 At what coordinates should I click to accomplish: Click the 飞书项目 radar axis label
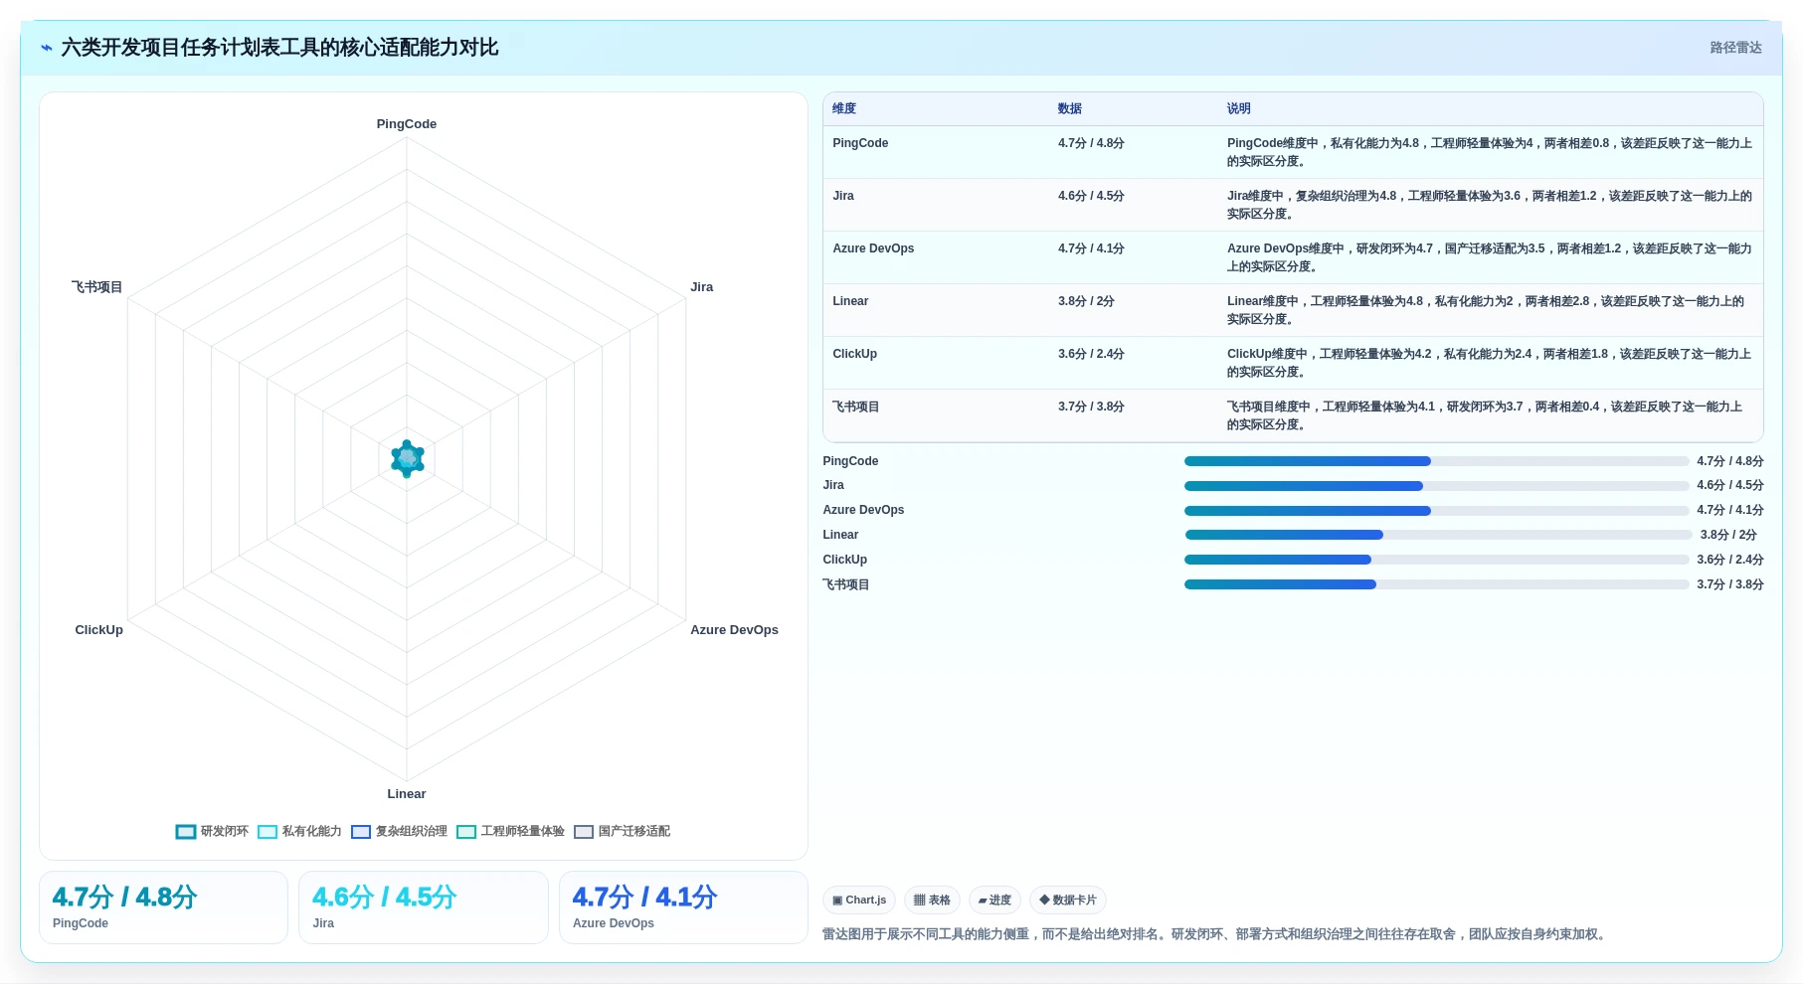click(x=96, y=287)
